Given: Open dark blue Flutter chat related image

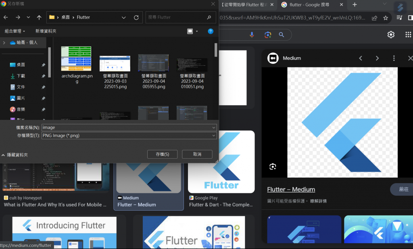Looking at the screenshot, I should [x=304, y=230].
